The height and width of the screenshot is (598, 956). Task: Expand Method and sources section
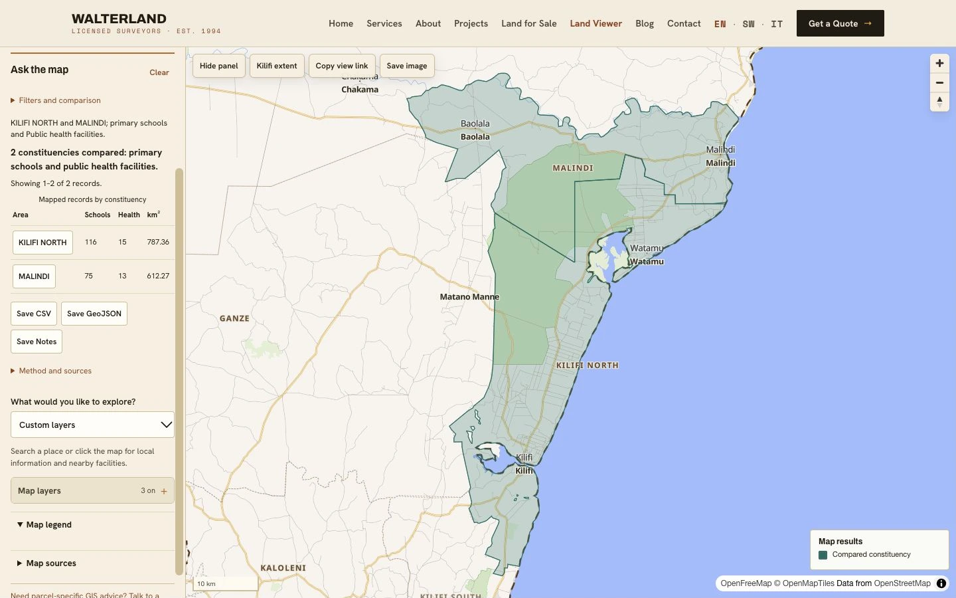coord(51,371)
